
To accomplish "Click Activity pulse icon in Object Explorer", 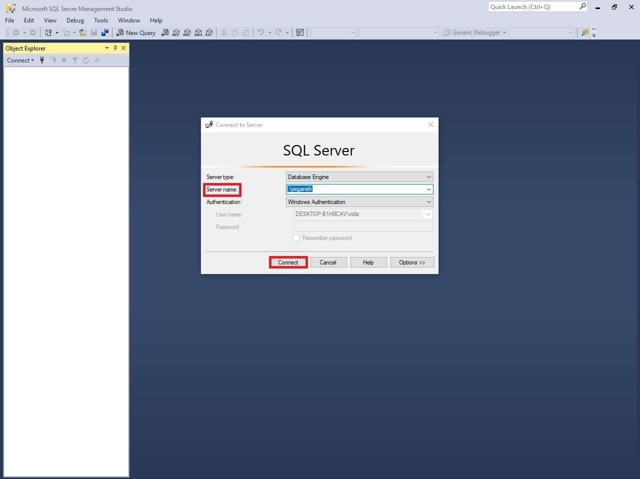I will tap(97, 60).
